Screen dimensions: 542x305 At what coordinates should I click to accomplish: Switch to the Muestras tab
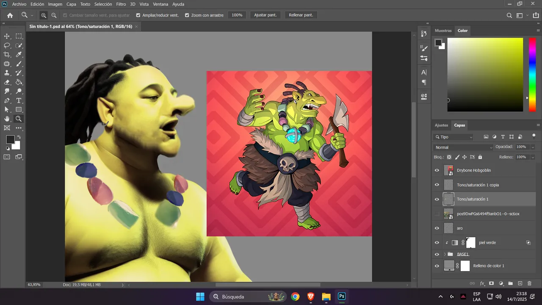pyautogui.click(x=443, y=30)
